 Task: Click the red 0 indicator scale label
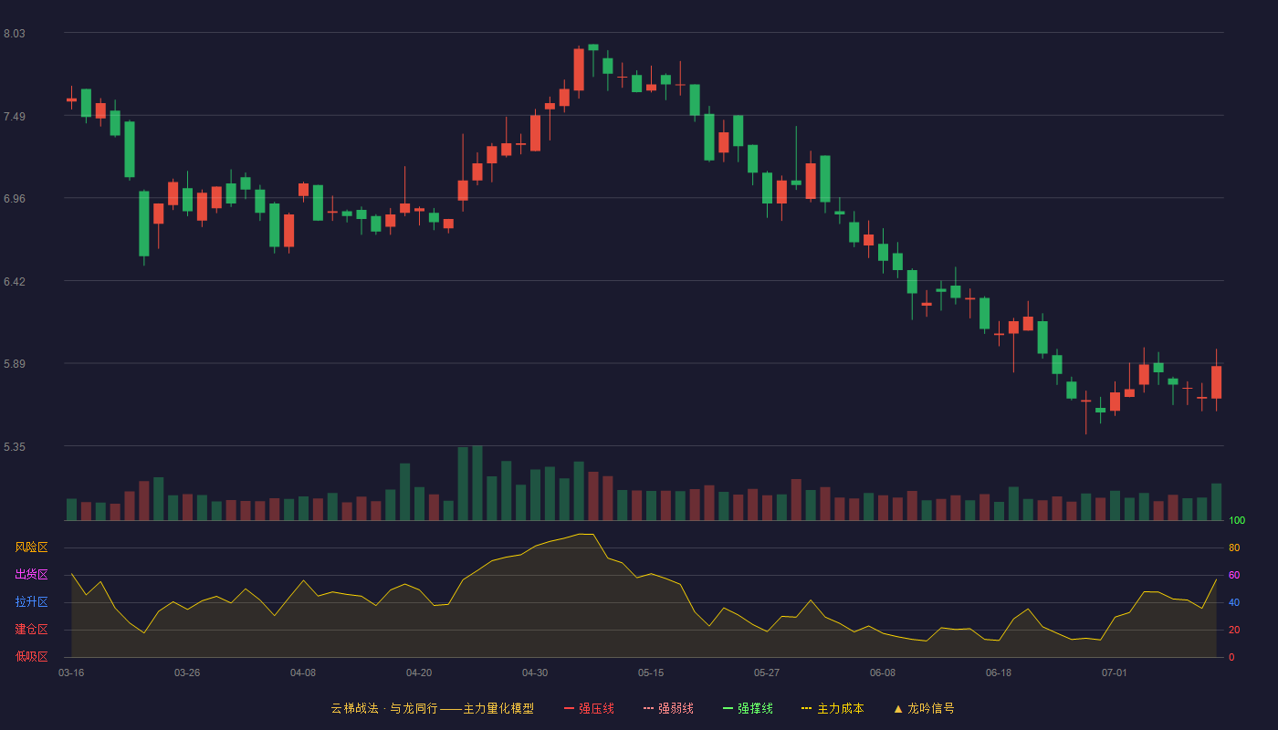[1231, 657]
